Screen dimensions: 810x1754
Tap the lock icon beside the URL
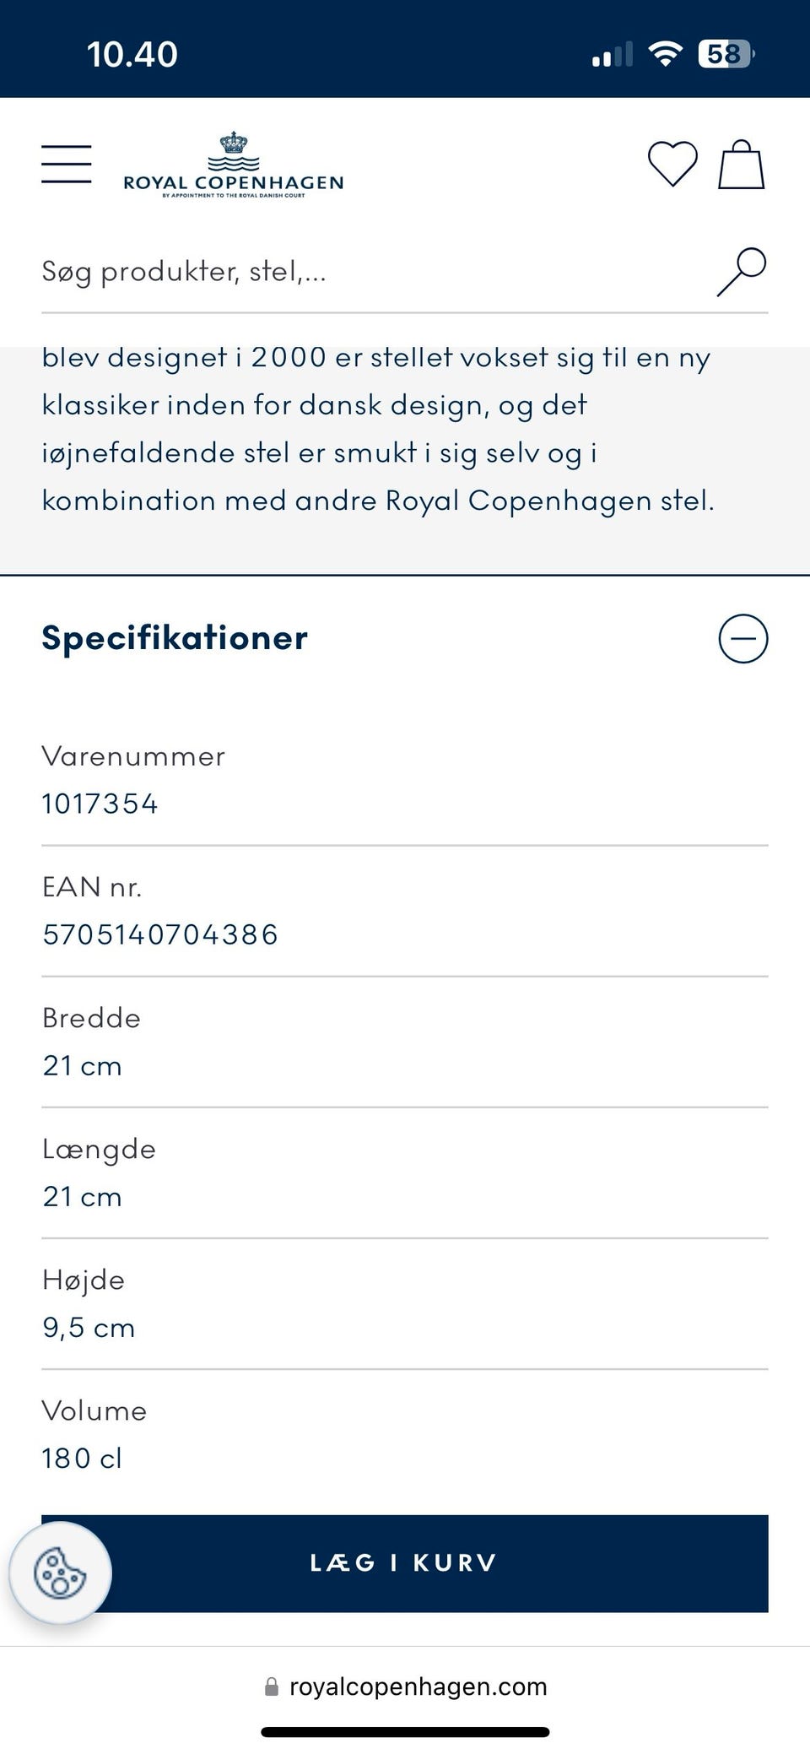[272, 1686]
